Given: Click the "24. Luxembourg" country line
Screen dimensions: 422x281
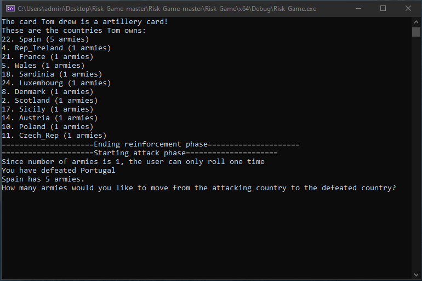Looking at the screenshot, I should (56, 83).
